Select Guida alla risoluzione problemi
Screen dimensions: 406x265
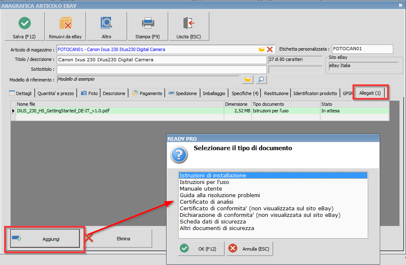[273, 195]
